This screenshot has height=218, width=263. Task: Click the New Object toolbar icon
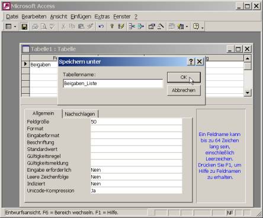tap(181, 26)
